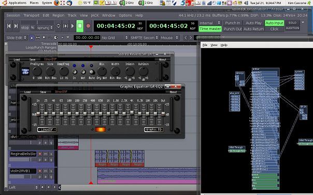Click Load in Graphic Equaliser window
Screen dimensions: 313x195
coord(27,92)
